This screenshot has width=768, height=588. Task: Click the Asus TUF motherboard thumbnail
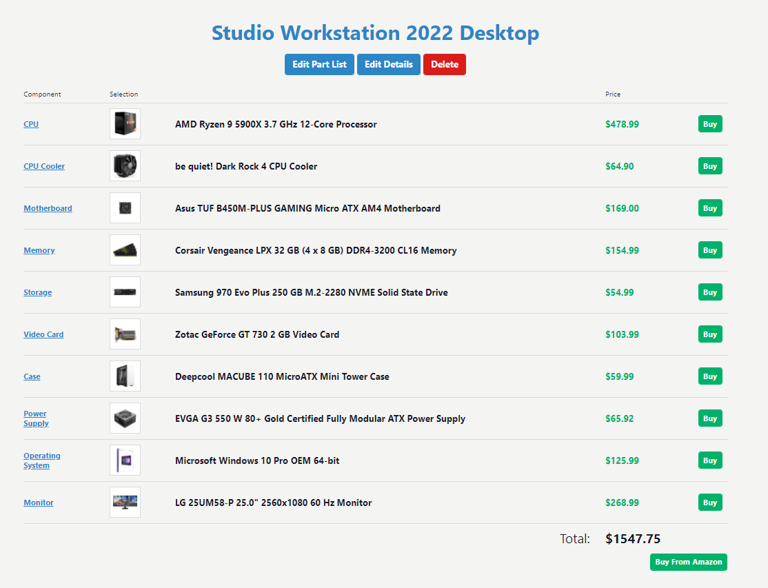click(125, 208)
